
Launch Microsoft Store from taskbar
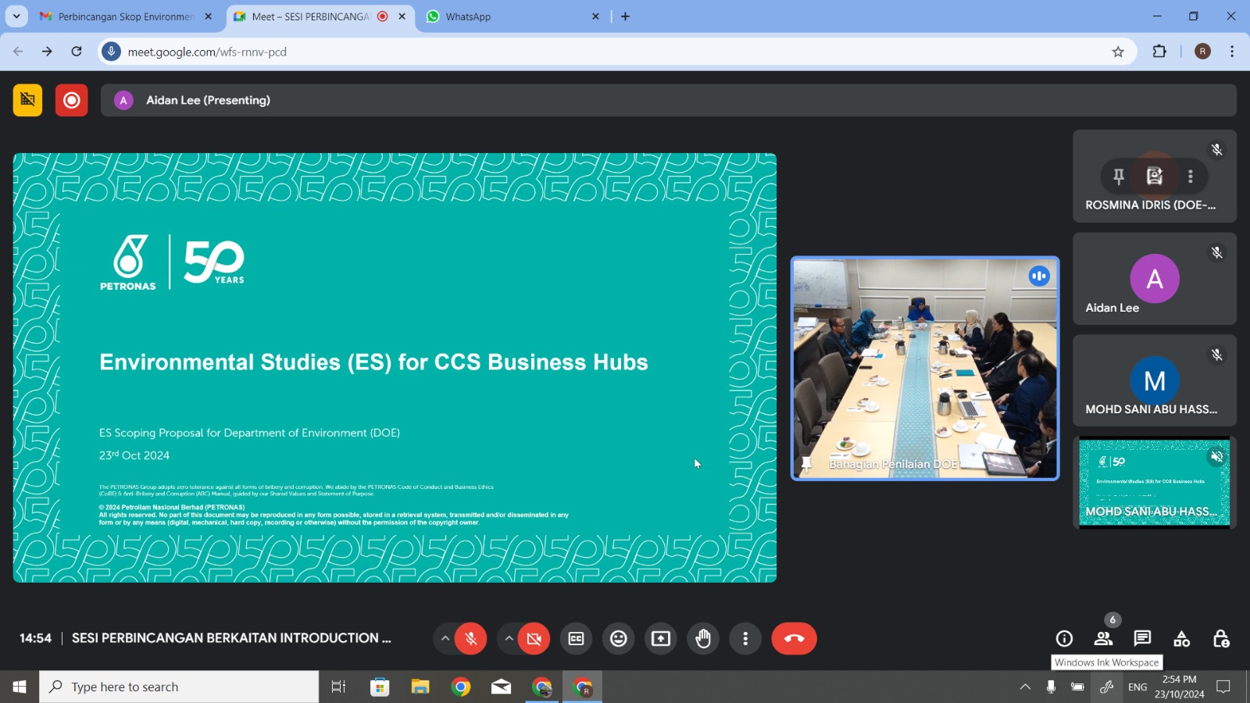point(380,687)
